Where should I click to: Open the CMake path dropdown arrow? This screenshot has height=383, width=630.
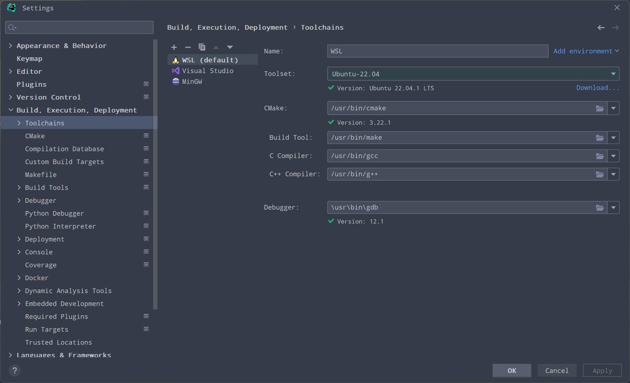click(613, 108)
